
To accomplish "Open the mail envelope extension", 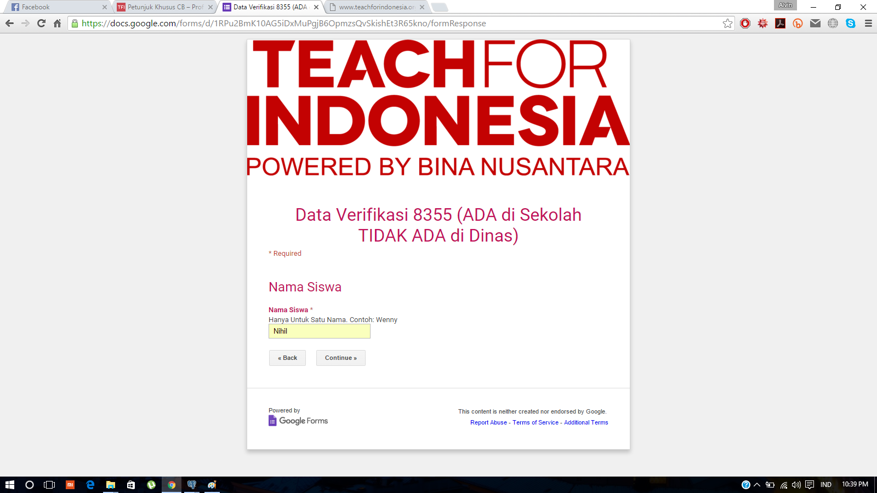I will pos(815,23).
